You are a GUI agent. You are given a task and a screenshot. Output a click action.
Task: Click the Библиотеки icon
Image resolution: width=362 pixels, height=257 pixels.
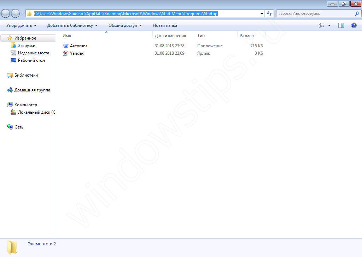(10, 75)
